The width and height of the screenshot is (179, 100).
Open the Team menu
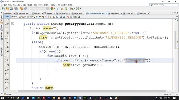click(53, 5)
